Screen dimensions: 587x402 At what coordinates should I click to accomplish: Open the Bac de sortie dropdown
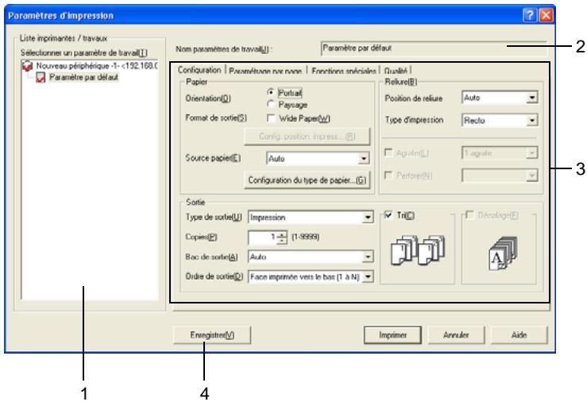(x=368, y=257)
